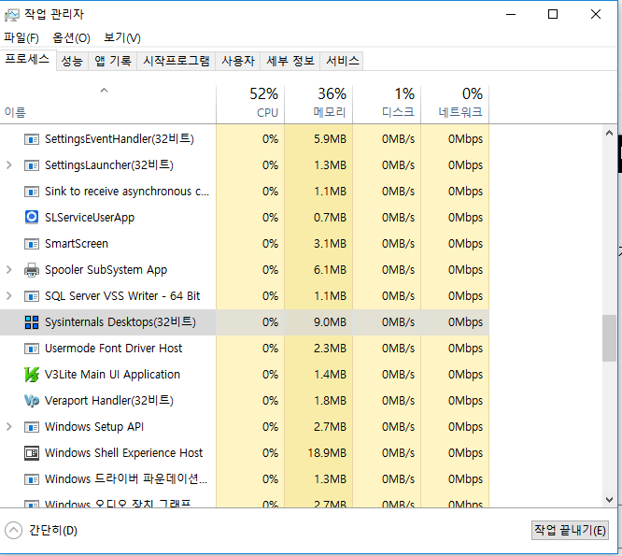
Task: Click the SmartScreen process icon
Action: (x=31, y=244)
